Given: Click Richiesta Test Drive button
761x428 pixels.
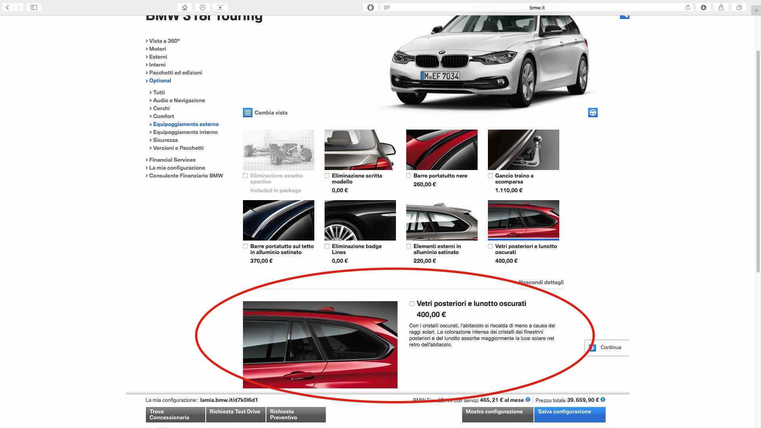Looking at the screenshot, I should point(235,414).
